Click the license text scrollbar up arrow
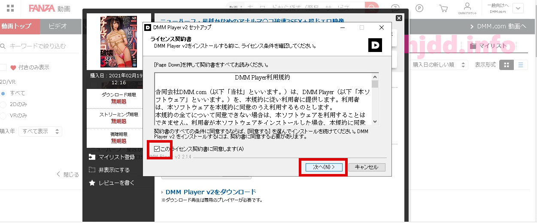Image resolution: width=537 pixels, height=223 pixels. click(375, 76)
